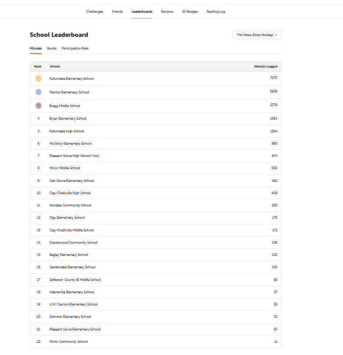Select Pleasant Grove High School (You) row
This screenshot has height=355, width=343.
(156, 156)
